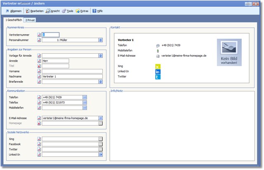Toggle the checkbox beside Homepage field
Image resolution: width=264 pixels, height=170 pixels.
coord(39,123)
